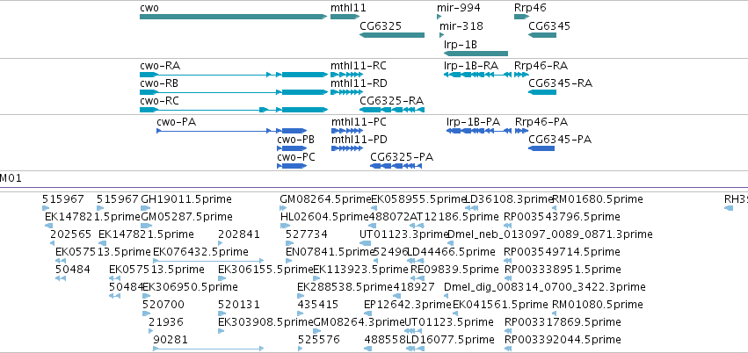Select the UT01123.3prime EST label
This screenshot has height=353, width=748.
pos(404,234)
